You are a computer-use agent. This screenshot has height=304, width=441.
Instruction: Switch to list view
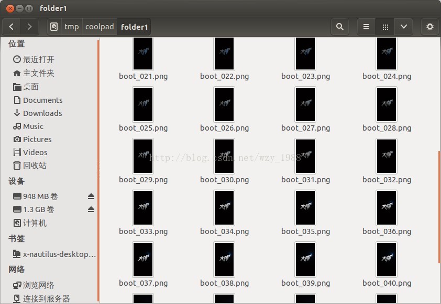(366, 27)
